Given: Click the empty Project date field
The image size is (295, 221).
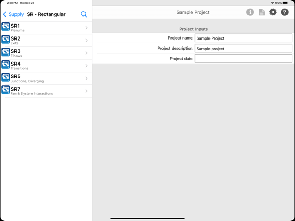Looking at the screenshot, I should coord(243,59).
